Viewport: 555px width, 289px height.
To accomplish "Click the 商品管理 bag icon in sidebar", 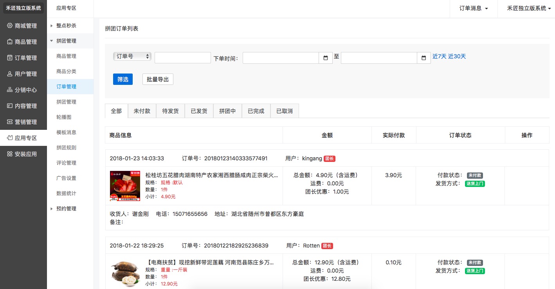I will [10, 42].
